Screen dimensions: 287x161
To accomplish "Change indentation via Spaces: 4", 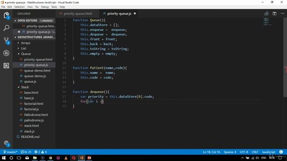I will point(230,152).
